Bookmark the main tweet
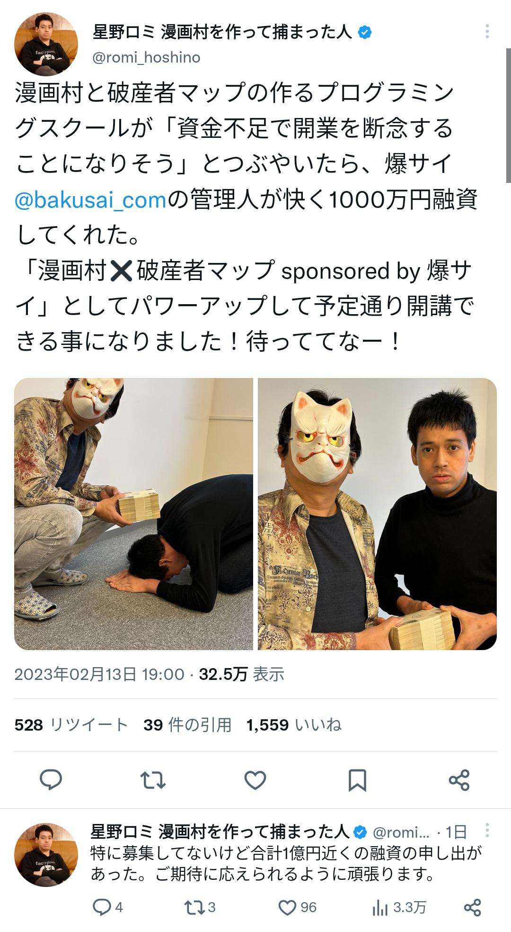 [357, 780]
